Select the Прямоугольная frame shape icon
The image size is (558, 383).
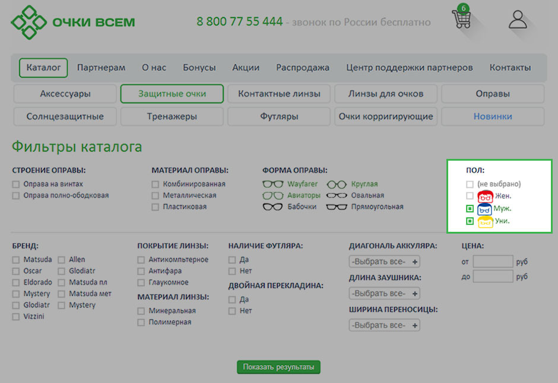pos(337,207)
